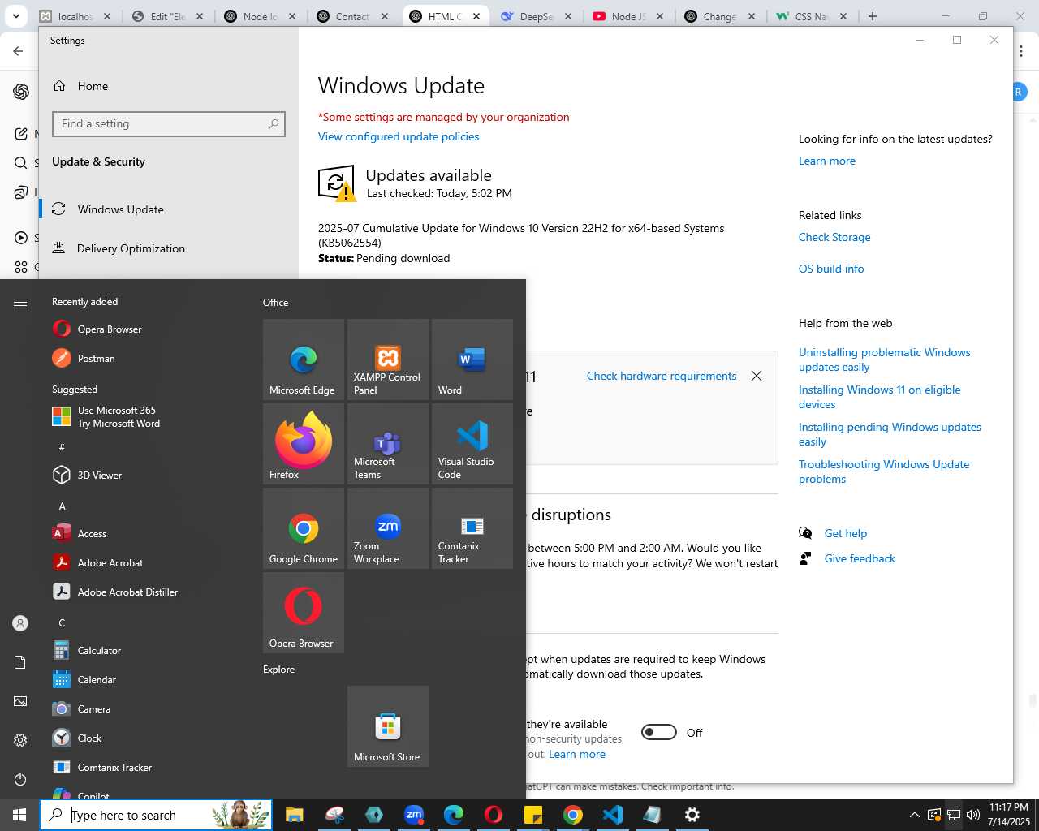The height and width of the screenshot is (831, 1039).
Task: Launch Camera from app list
Action: pos(146,708)
